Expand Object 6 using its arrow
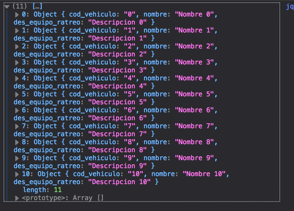 coord(17,110)
